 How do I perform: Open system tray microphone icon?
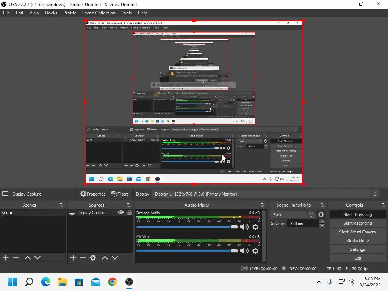(330, 282)
